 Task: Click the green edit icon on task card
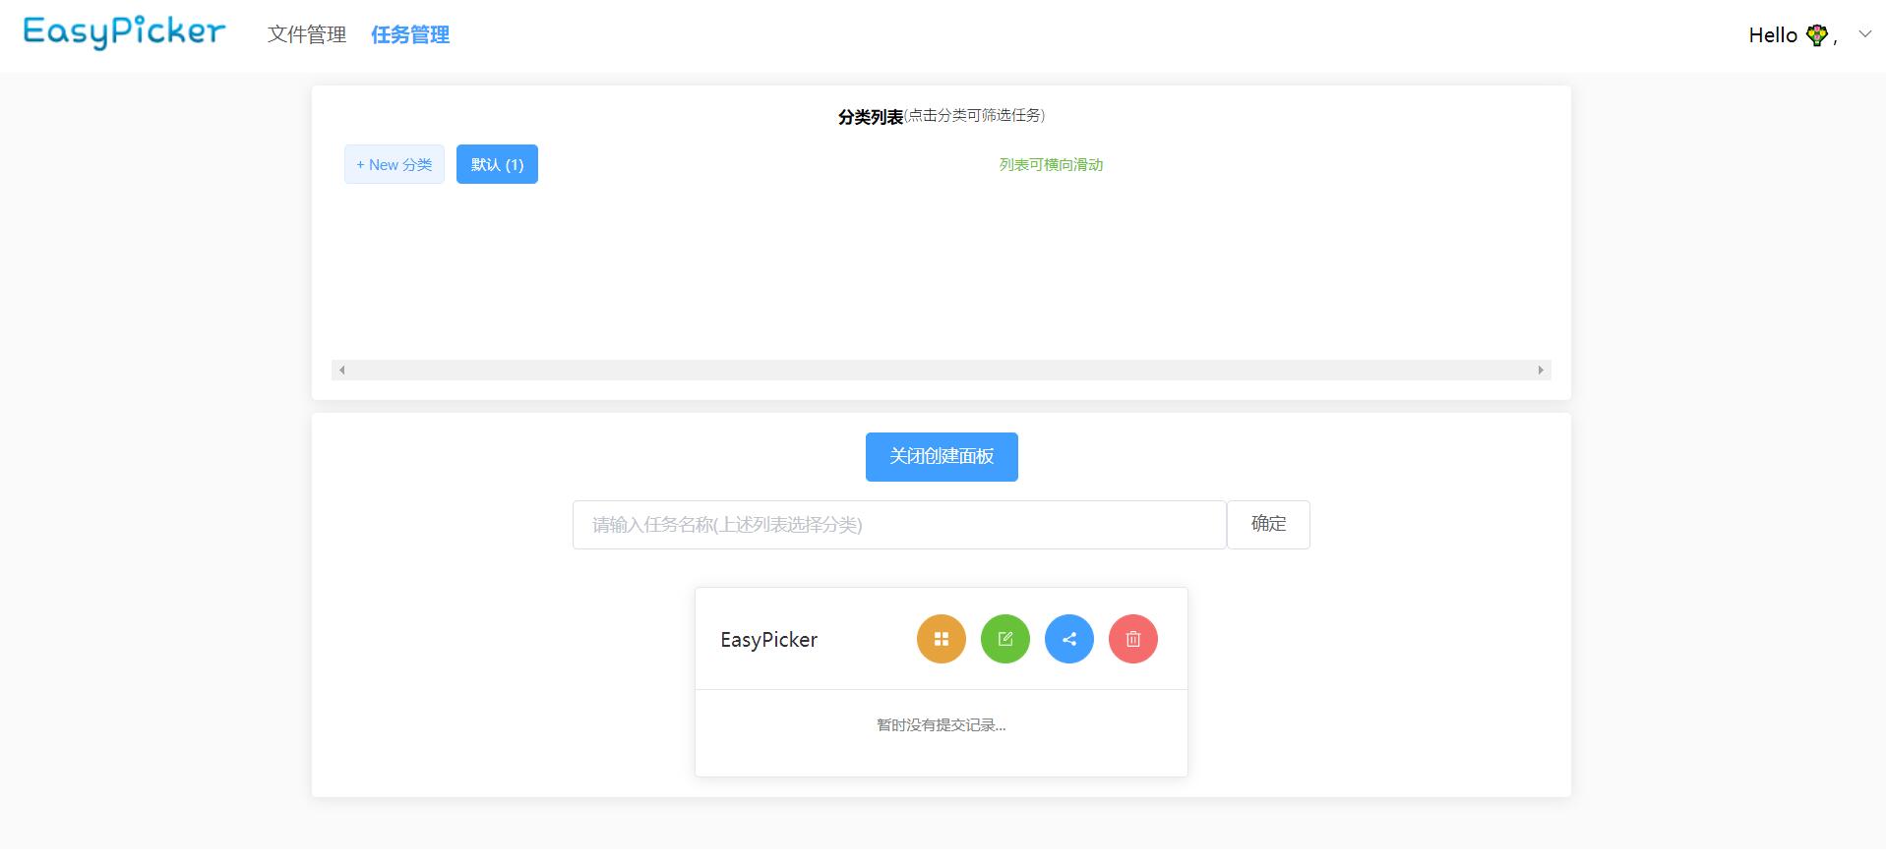pyautogui.click(x=1005, y=639)
